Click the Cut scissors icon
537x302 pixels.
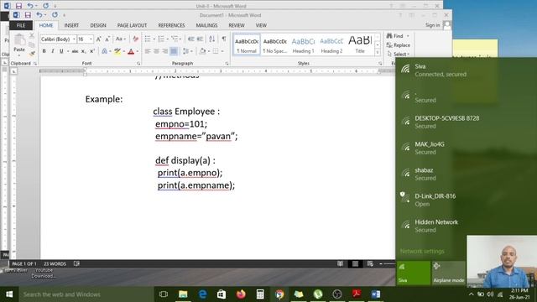[x=32, y=35]
